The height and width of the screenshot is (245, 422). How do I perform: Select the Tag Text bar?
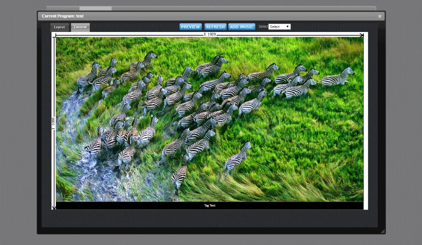(210, 205)
